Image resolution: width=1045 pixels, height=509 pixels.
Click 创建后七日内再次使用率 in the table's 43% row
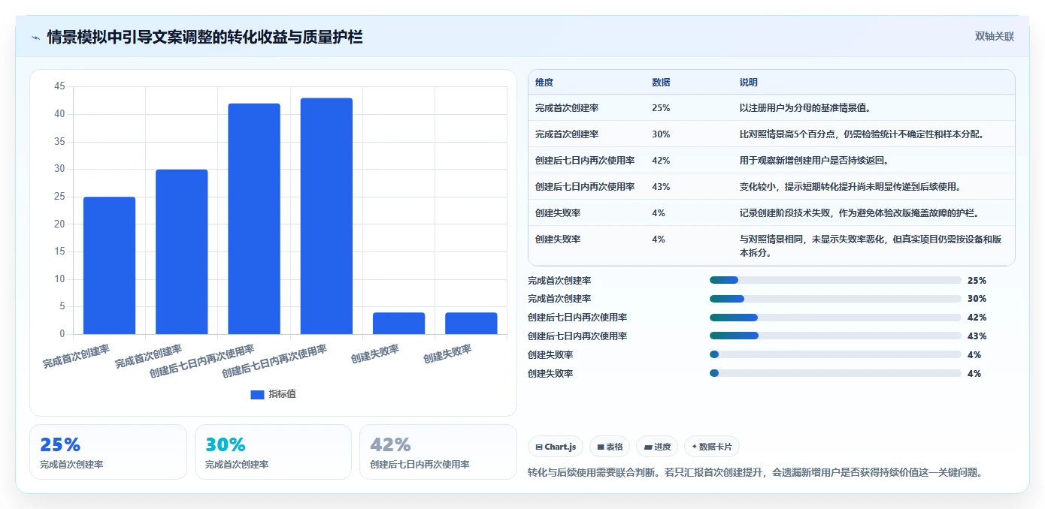pyautogui.click(x=585, y=187)
